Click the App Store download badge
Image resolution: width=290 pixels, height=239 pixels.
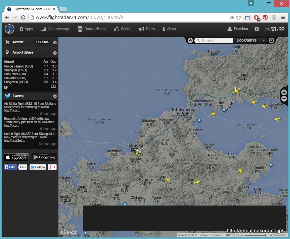[16, 157]
